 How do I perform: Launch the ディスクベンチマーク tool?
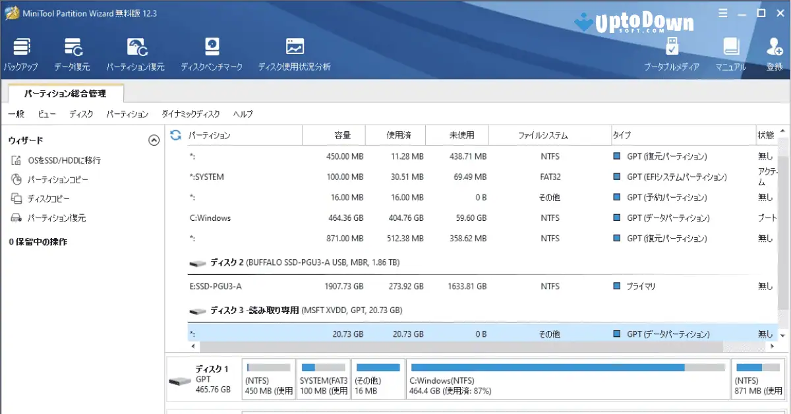pos(212,53)
